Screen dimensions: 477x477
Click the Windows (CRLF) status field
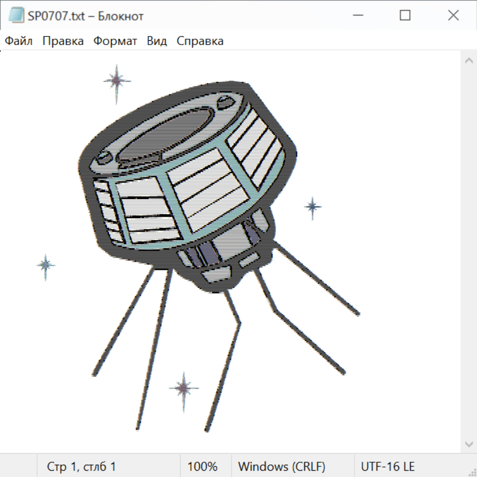click(281, 466)
